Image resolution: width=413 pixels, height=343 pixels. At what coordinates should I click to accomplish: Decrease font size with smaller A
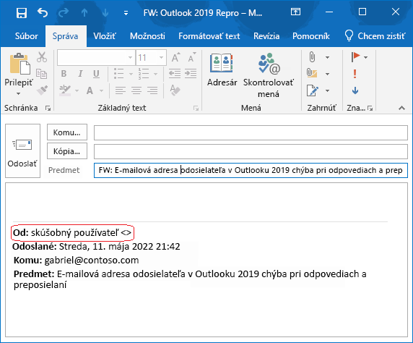(192, 57)
